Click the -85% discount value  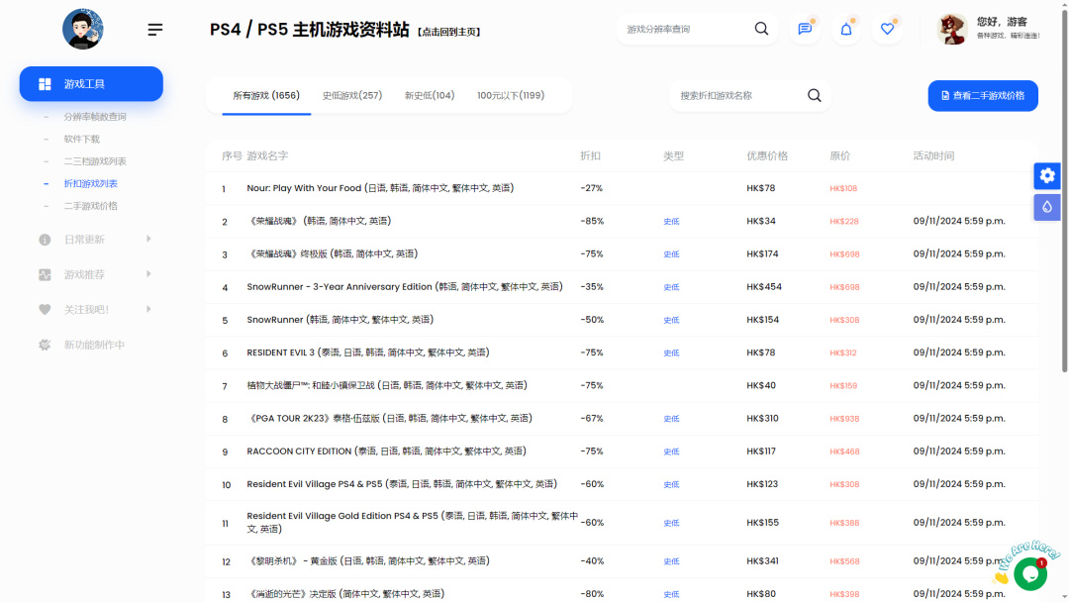pos(592,221)
